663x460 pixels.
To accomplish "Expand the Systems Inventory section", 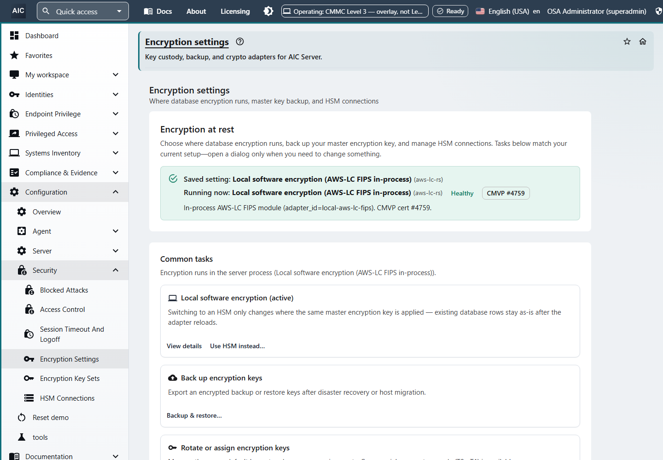I will tap(65, 153).
